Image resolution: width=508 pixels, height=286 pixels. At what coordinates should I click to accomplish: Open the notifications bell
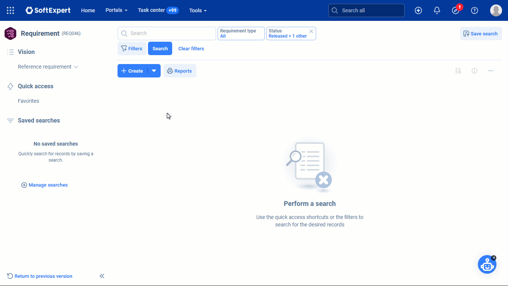click(437, 10)
